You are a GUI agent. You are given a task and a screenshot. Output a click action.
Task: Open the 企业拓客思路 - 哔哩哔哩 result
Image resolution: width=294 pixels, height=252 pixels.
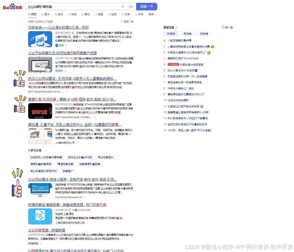pos(47,230)
